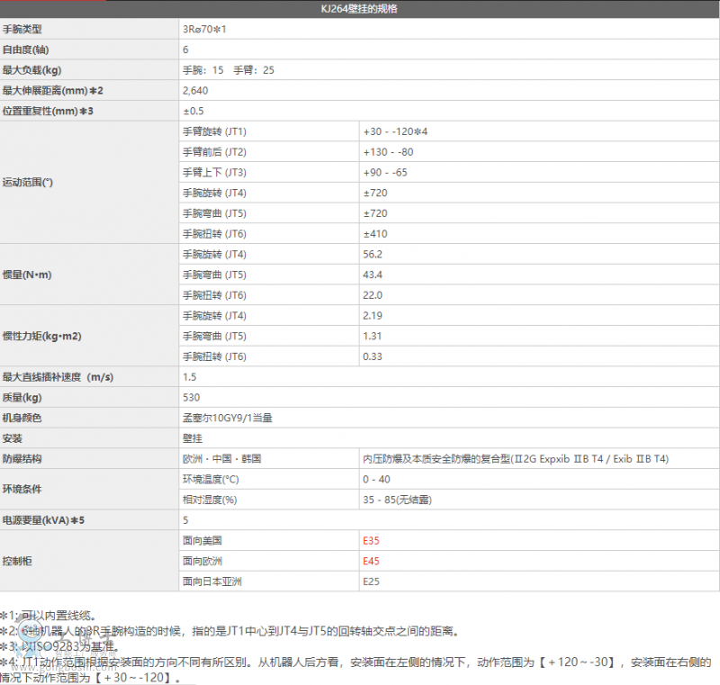Select the 手腕类型 row label
The width and height of the screenshot is (720, 685).
tap(22, 30)
